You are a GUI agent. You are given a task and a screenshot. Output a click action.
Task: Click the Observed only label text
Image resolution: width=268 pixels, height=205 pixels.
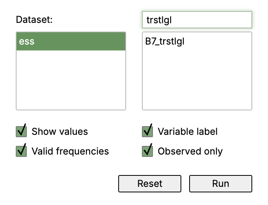[x=190, y=151]
